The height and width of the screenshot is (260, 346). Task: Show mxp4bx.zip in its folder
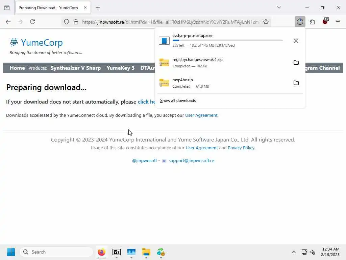point(296,83)
